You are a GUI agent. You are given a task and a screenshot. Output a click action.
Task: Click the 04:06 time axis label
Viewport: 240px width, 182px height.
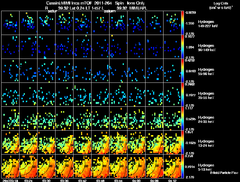point(154,181)
